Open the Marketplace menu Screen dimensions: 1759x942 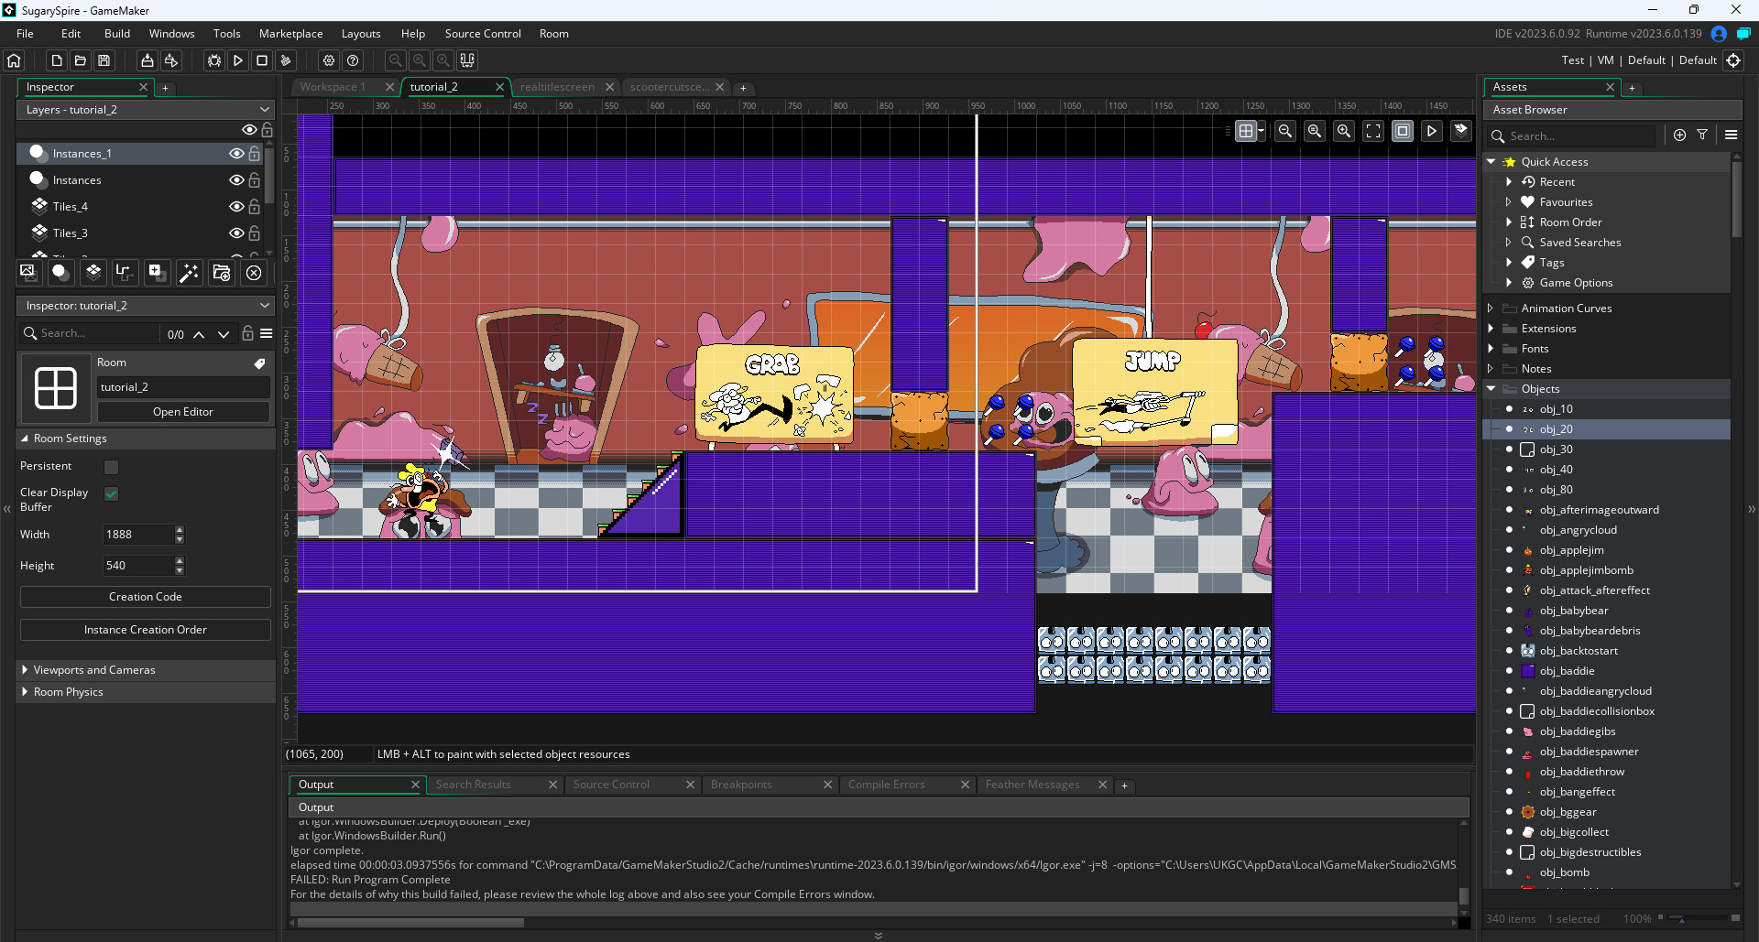[290, 34]
